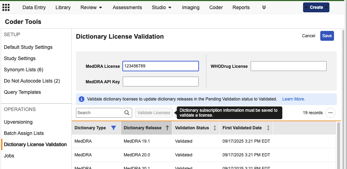Open the app launcher grid icon

(x=6, y=7)
